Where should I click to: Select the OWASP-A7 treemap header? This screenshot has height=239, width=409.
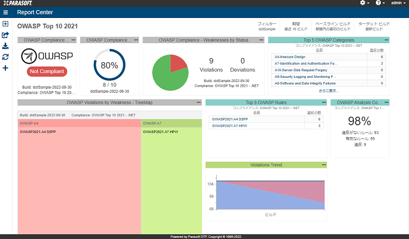(171, 123)
